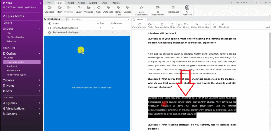
Task: Expand the Cases section in sidebar
Action: pos(39,80)
